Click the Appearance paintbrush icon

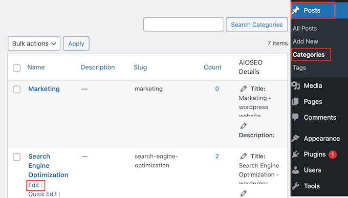tap(296, 138)
